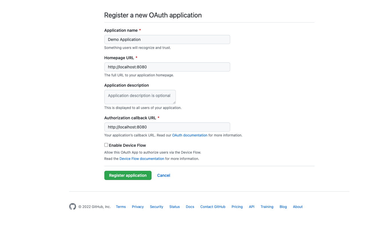
Task: Click the Register application button
Action: [128, 175]
